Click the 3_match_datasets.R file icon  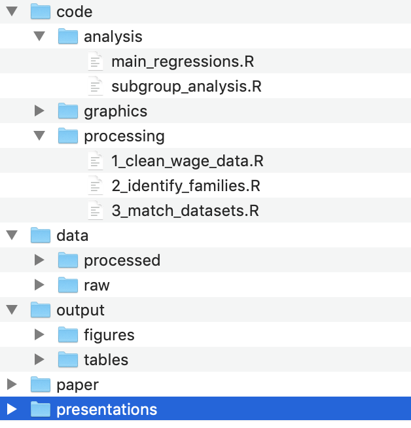pos(96,211)
